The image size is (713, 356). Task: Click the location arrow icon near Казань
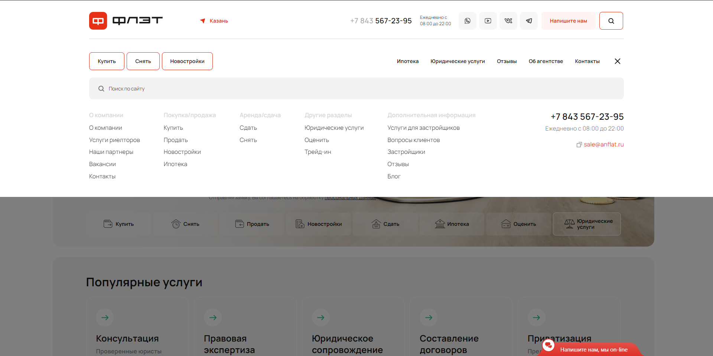coord(203,21)
